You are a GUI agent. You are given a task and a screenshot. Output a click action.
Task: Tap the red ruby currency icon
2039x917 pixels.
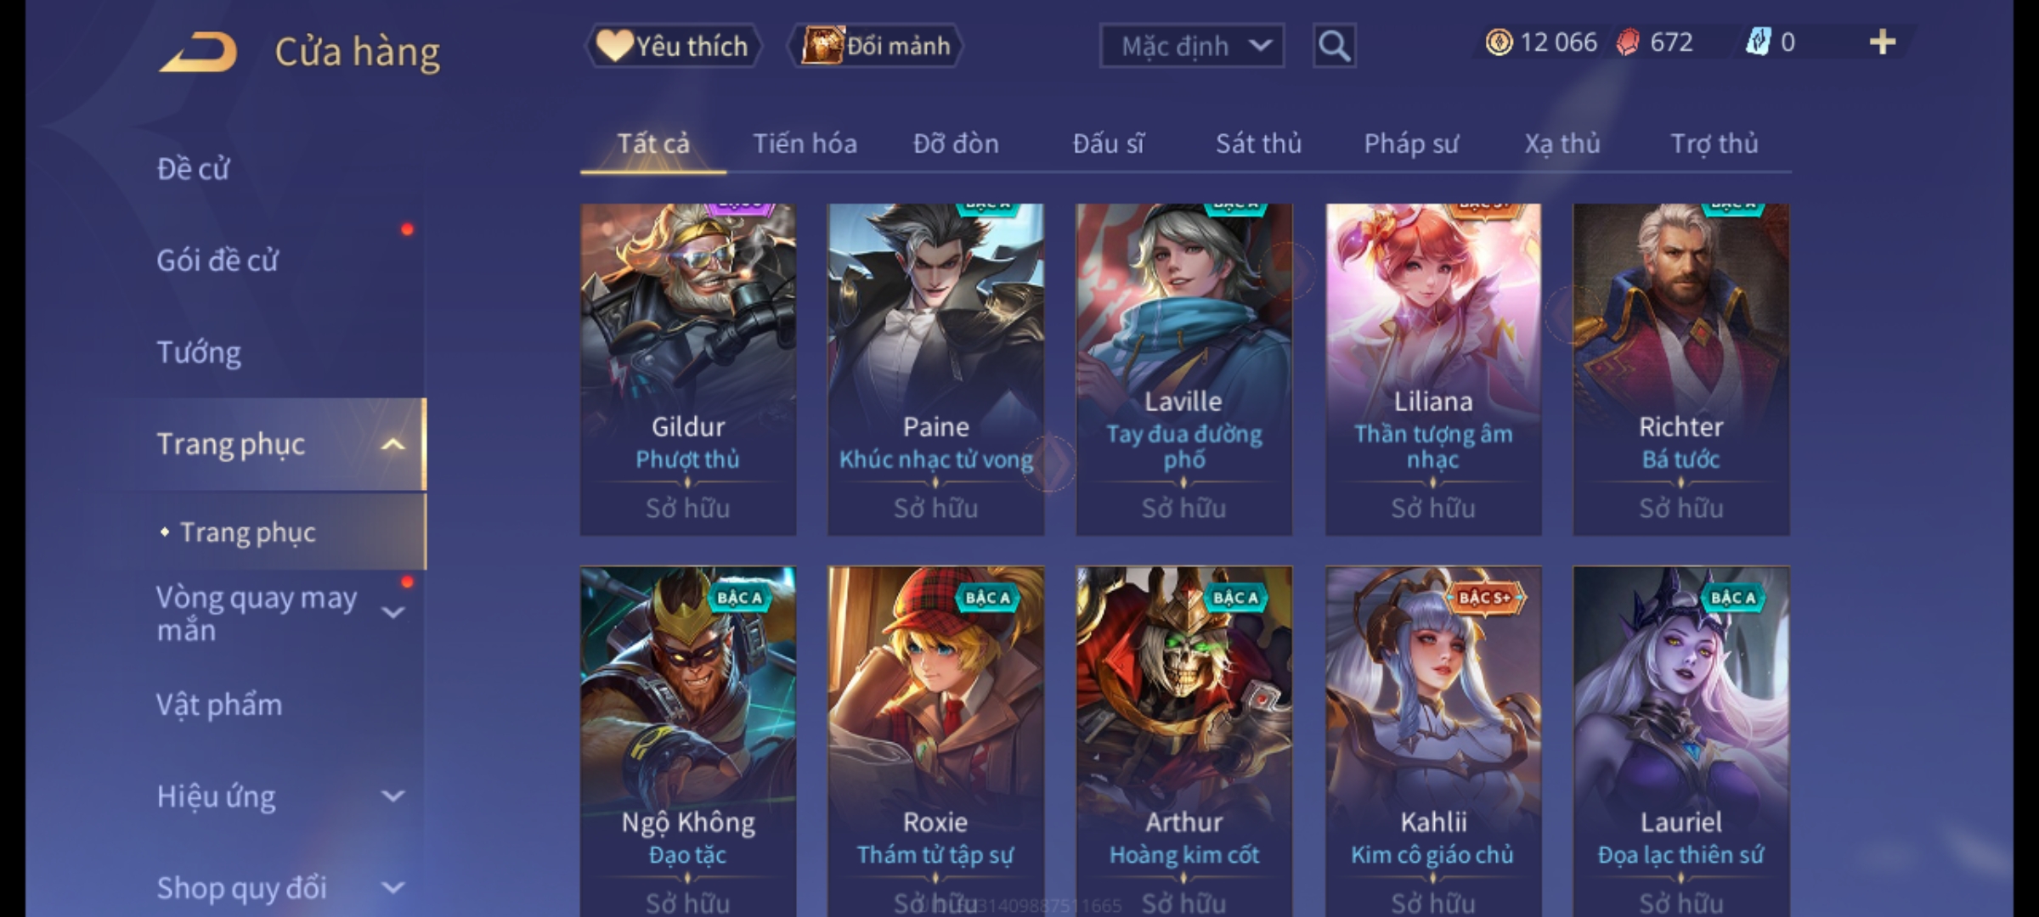tap(1628, 42)
